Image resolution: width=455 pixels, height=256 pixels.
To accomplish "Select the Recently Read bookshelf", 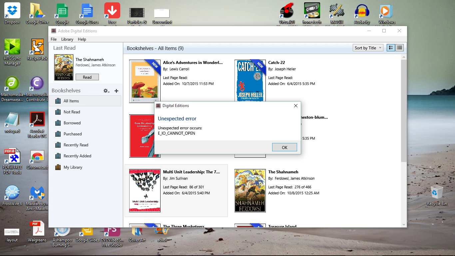I will pos(85,145).
